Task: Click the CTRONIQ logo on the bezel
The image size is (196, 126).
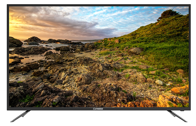Action: [99, 109]
